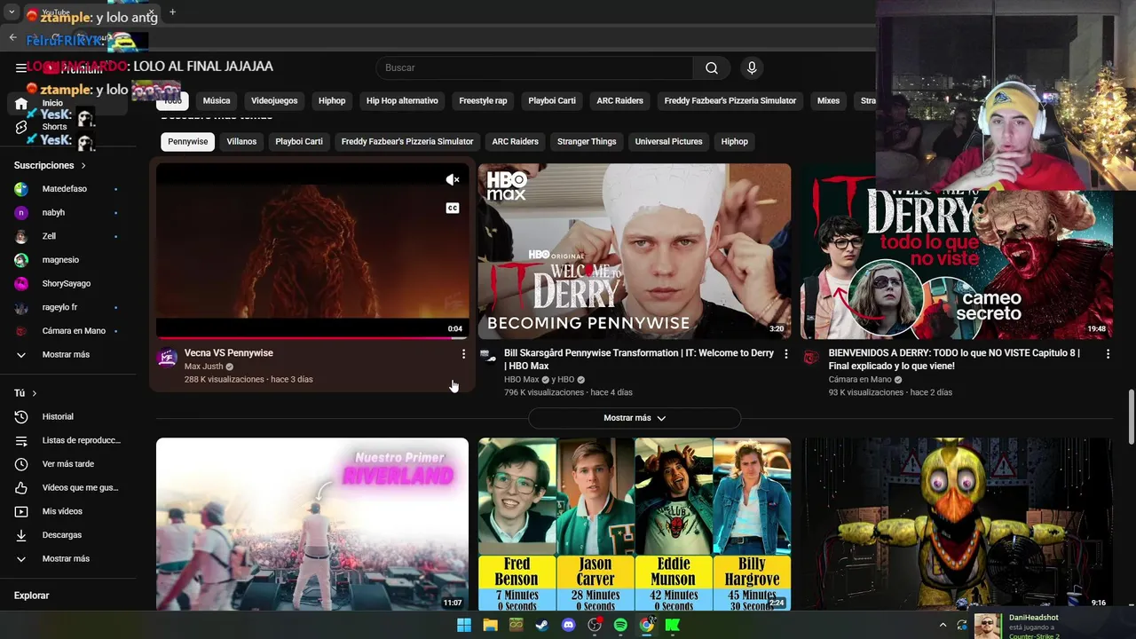Select the Villanos topic chip
The image size is (1136, 639).
pyautogui.click(x=241, y=141)
